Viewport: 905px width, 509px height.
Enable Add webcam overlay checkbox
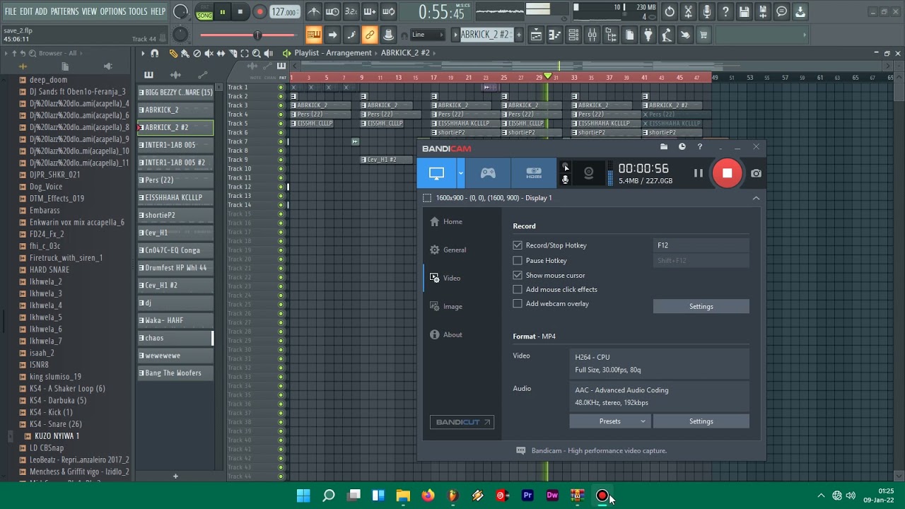click(x=518, y=303)
